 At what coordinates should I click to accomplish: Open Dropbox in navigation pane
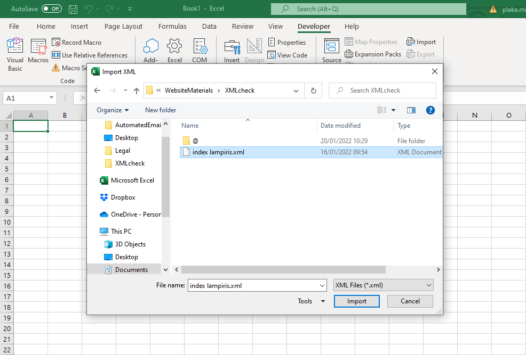coord(118,197)
